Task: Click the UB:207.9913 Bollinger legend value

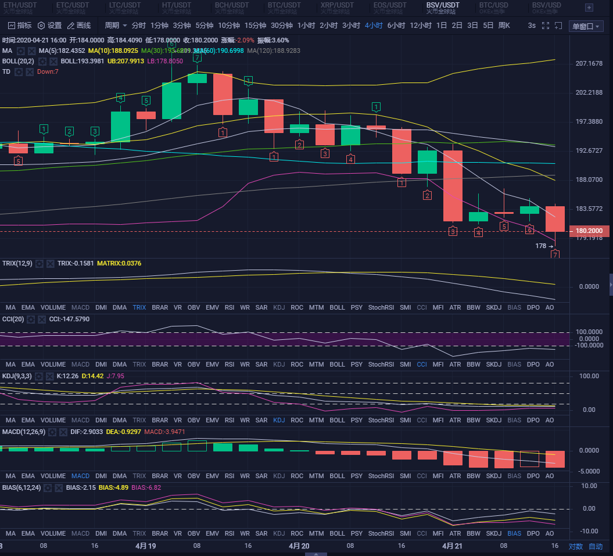Action: (x=126, y=62)
